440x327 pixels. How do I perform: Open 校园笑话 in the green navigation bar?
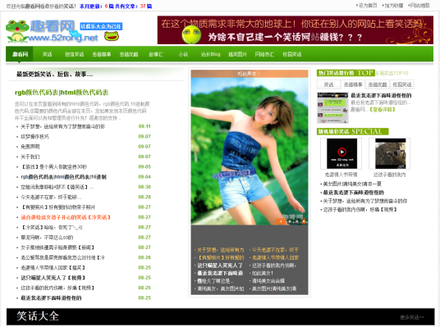click(292, 54)
